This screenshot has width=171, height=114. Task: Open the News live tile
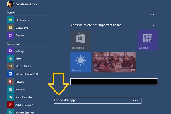(x=114, y=62)
